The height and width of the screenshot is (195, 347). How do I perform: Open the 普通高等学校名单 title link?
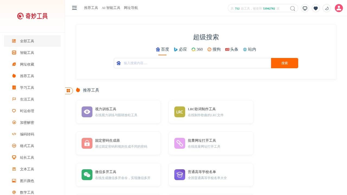[x=202, y=172]
